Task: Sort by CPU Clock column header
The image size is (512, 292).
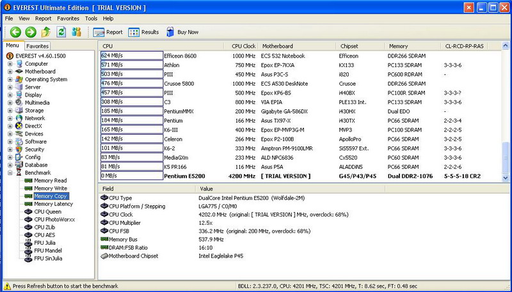Action: point(242,46)
